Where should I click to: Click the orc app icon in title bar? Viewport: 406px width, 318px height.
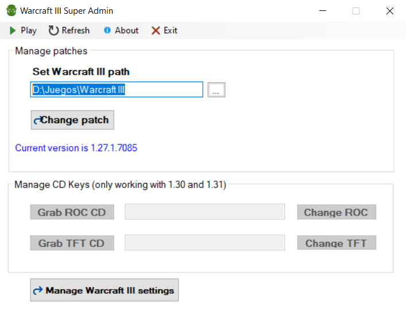11,10
